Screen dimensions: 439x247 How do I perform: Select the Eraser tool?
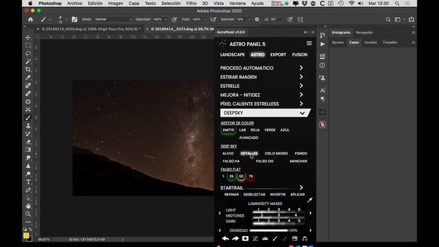pos(28,142)
